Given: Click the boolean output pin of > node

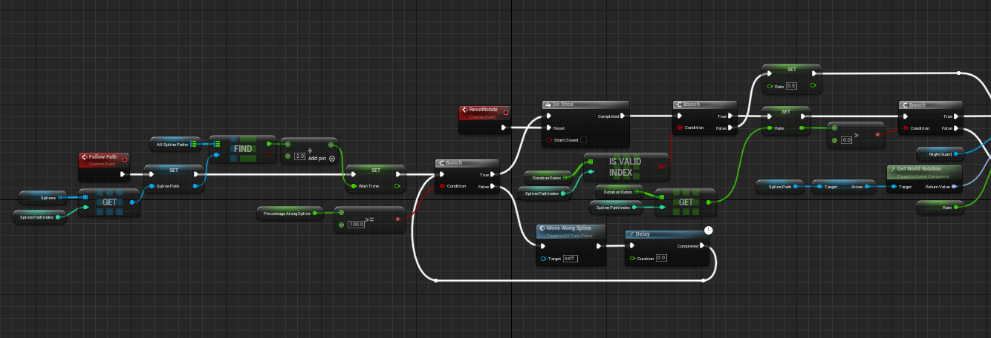Looking at the screenshot, I should coord(878,135).
